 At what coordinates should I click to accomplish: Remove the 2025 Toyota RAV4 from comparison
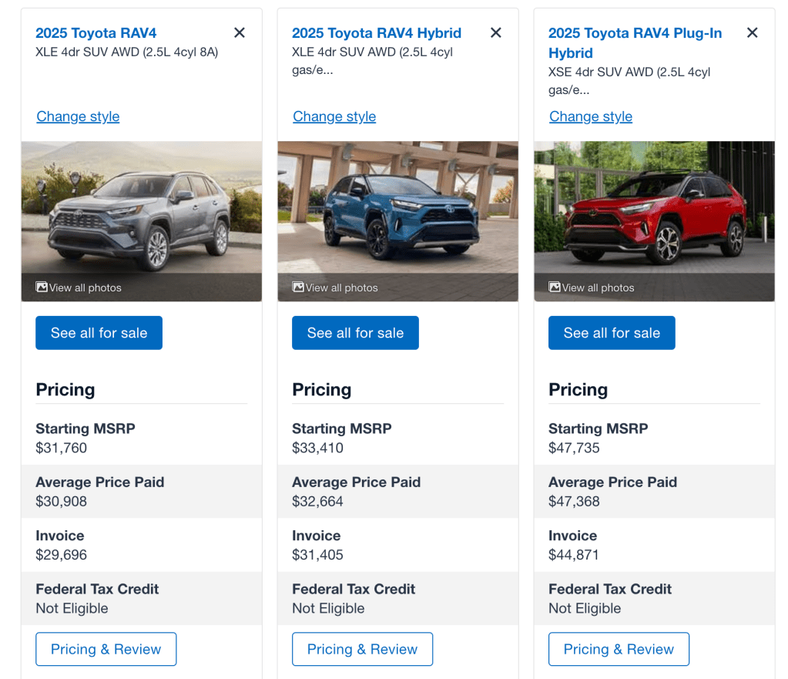(x=240, y=32)
